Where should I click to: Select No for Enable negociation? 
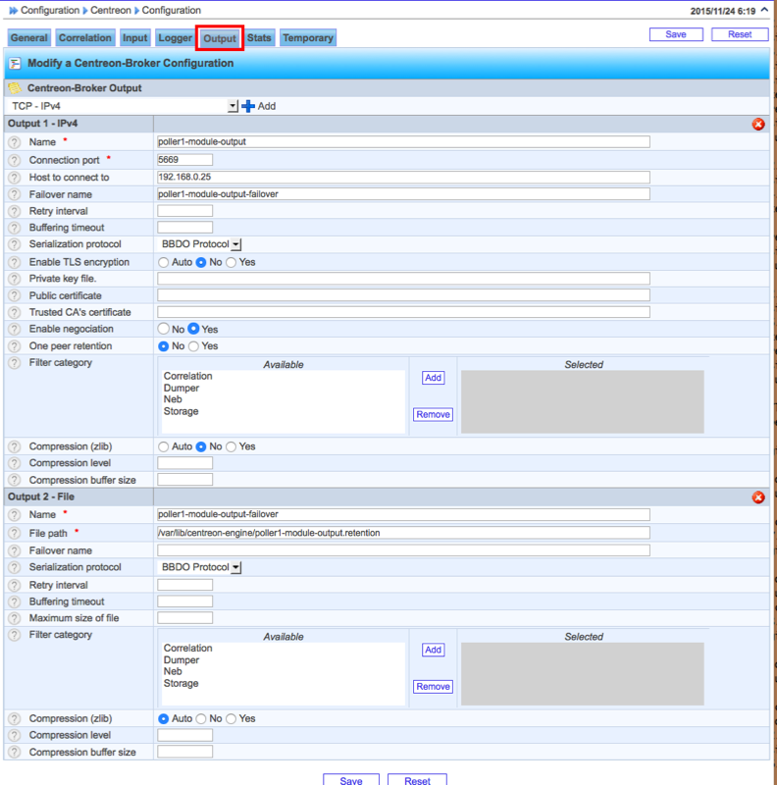click(x=164, y=330)
